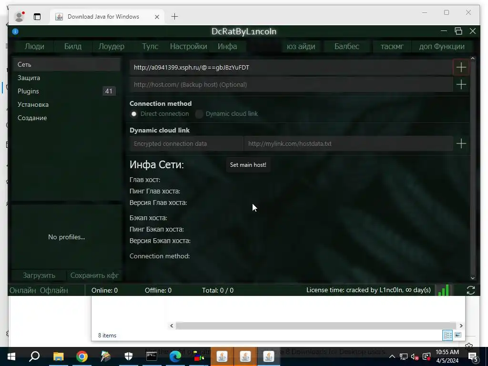Click the Загрузить button

point(39,275)
